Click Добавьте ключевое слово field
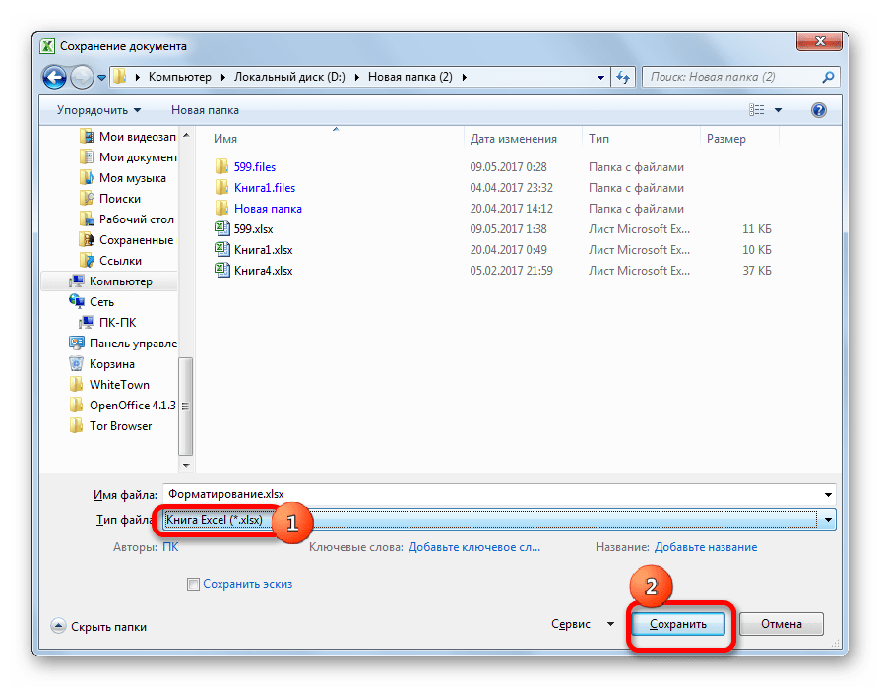881x688 pixels. click(x=473, y=547)
